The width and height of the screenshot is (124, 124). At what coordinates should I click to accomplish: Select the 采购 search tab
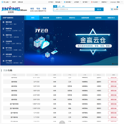63,6
